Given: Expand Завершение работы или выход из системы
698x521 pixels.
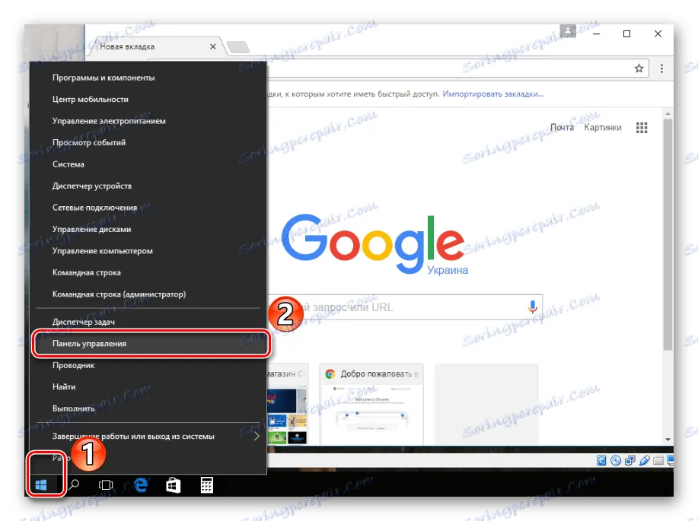Looking at the screenshot, I should [148, 437].
